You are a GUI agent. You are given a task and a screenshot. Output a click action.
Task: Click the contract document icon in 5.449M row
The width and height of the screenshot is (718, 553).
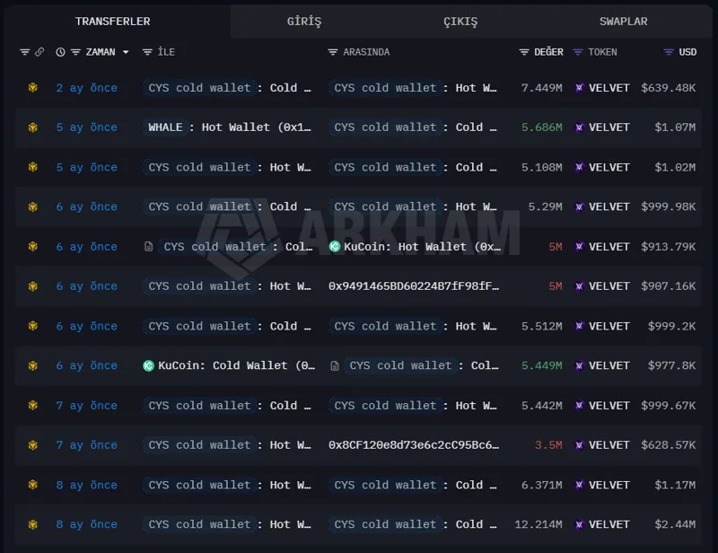[x=334, y=365]
